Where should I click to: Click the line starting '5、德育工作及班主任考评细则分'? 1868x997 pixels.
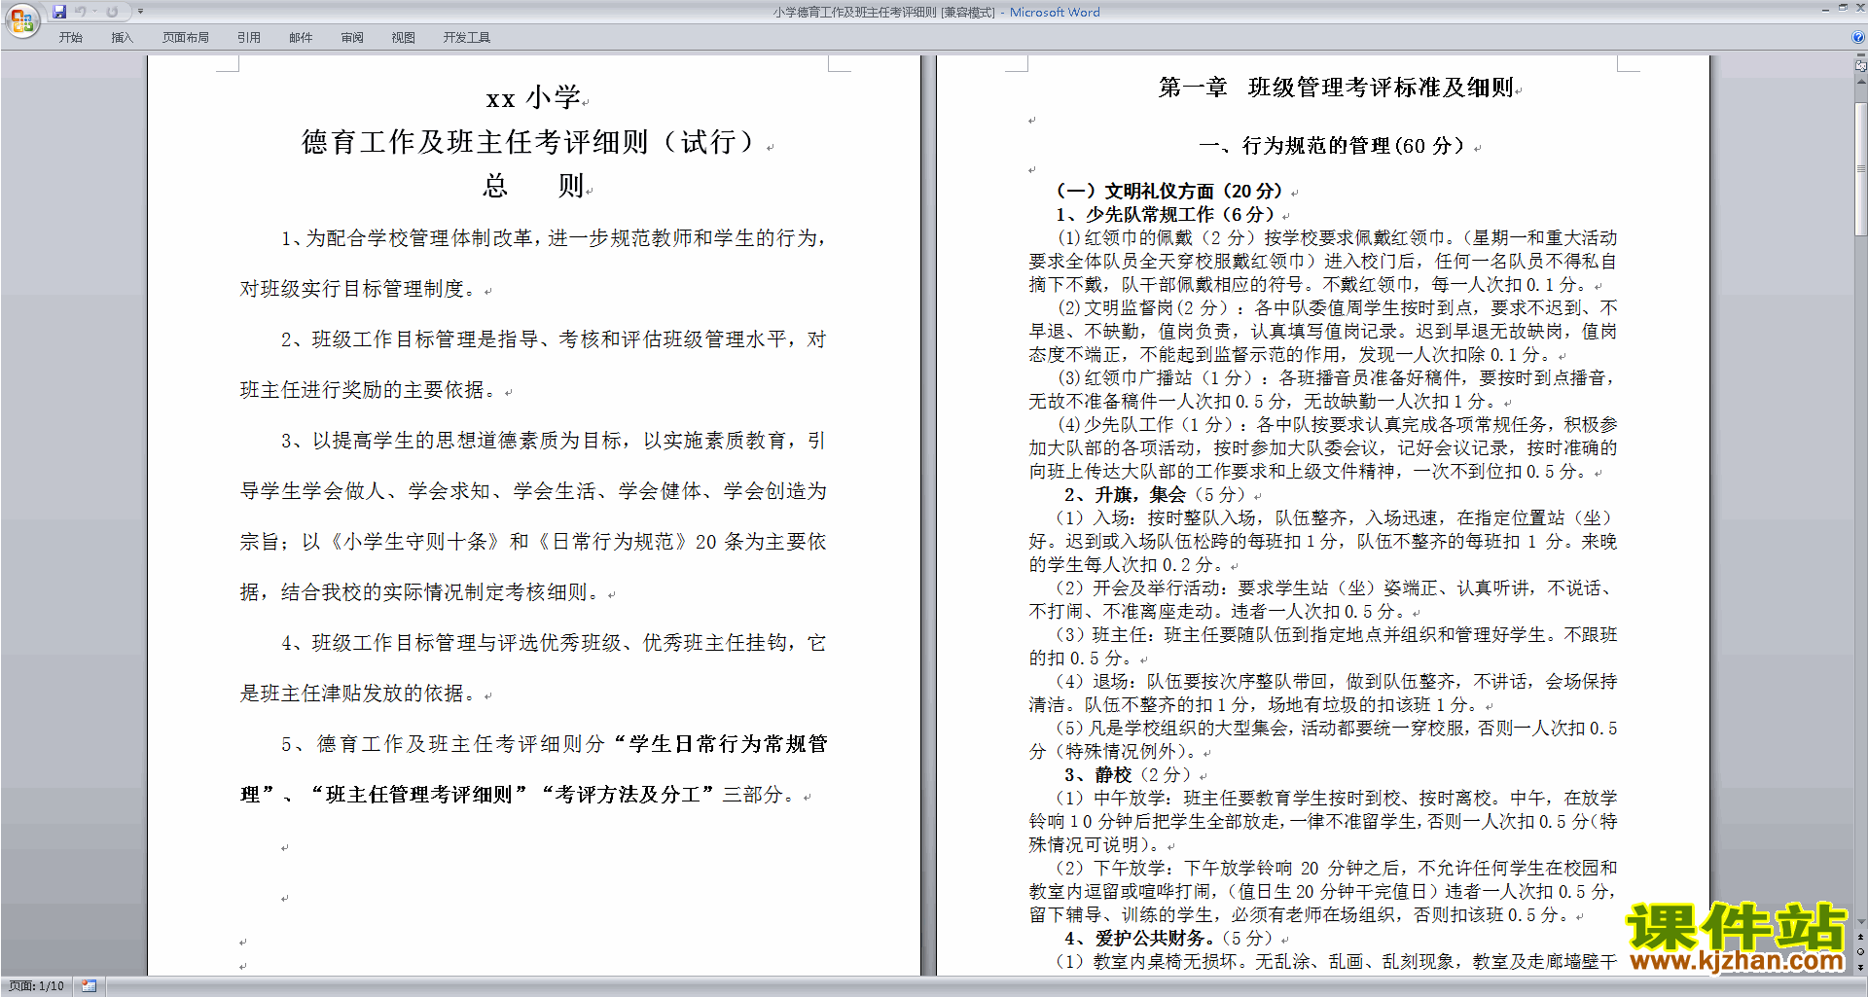pos(553,744)
